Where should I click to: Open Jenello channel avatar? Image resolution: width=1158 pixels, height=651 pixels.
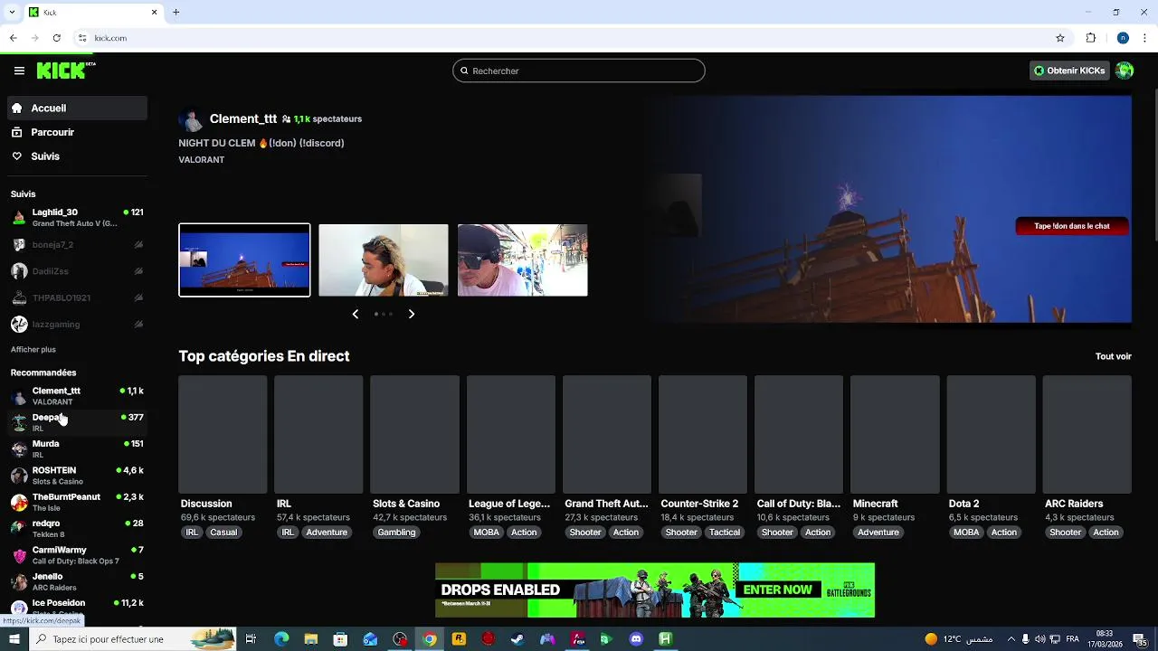coord(19,581)
